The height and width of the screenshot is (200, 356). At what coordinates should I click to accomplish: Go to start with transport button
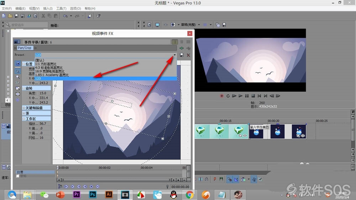pos(259,96)
